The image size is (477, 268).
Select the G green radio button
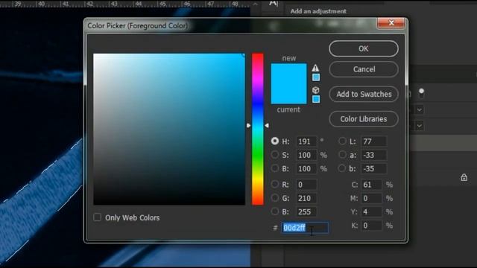pyautogui.click(x=275, y=198)
